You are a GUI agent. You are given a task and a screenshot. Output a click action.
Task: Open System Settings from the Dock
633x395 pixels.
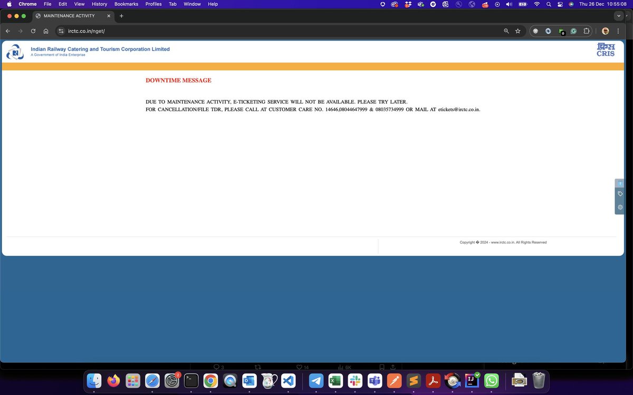172,380
